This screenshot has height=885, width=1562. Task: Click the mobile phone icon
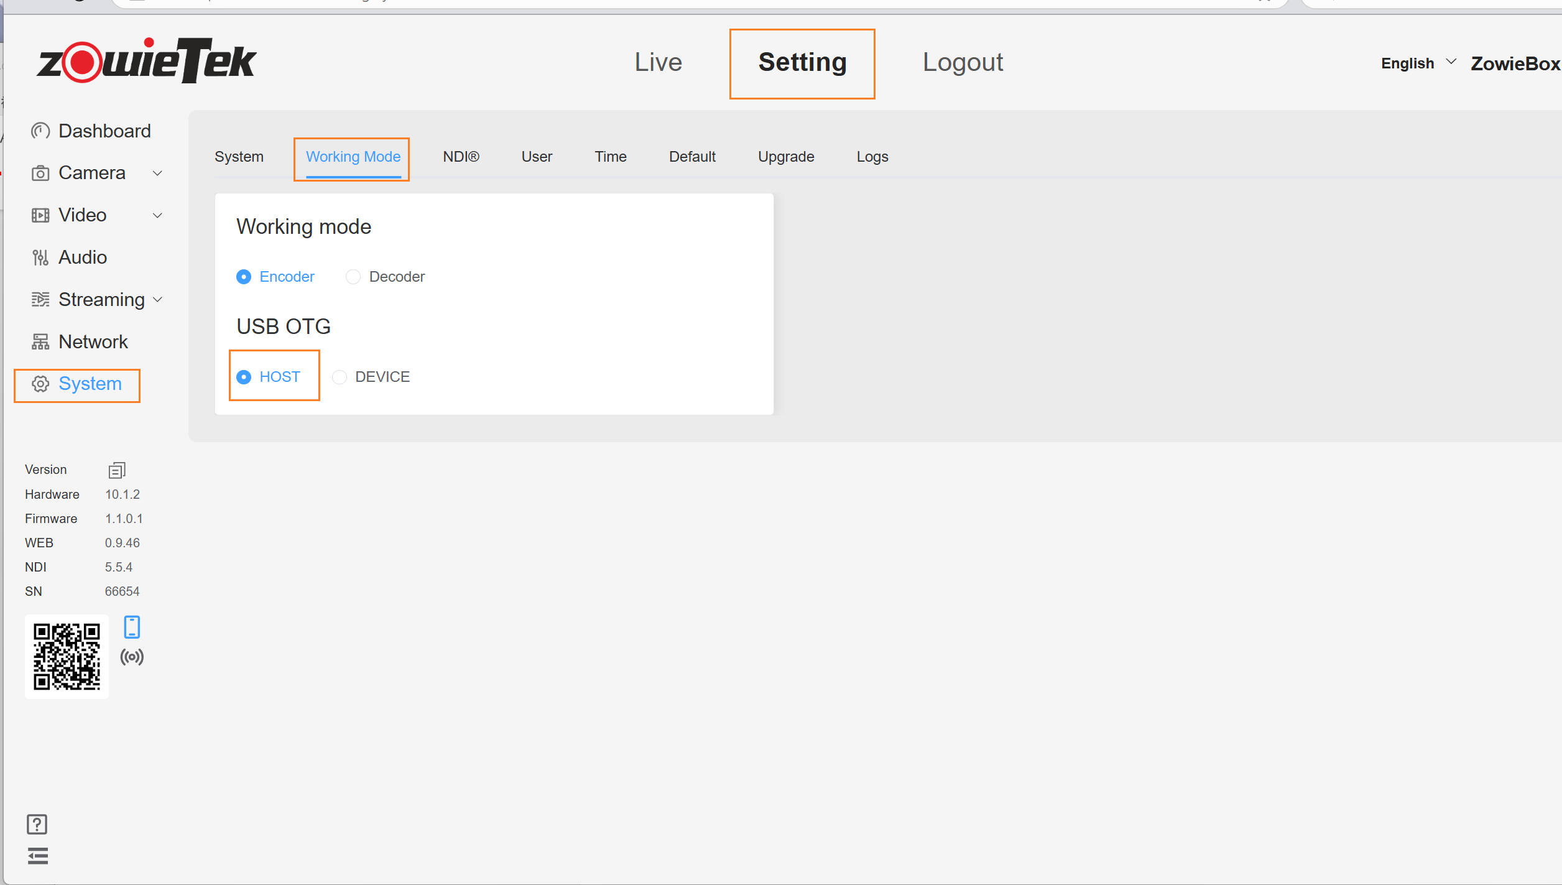click(x=132, y=627)
